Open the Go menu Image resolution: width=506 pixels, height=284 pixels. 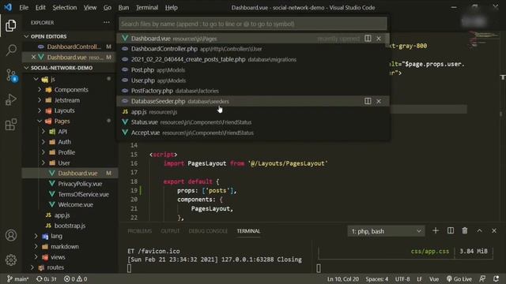108,7
